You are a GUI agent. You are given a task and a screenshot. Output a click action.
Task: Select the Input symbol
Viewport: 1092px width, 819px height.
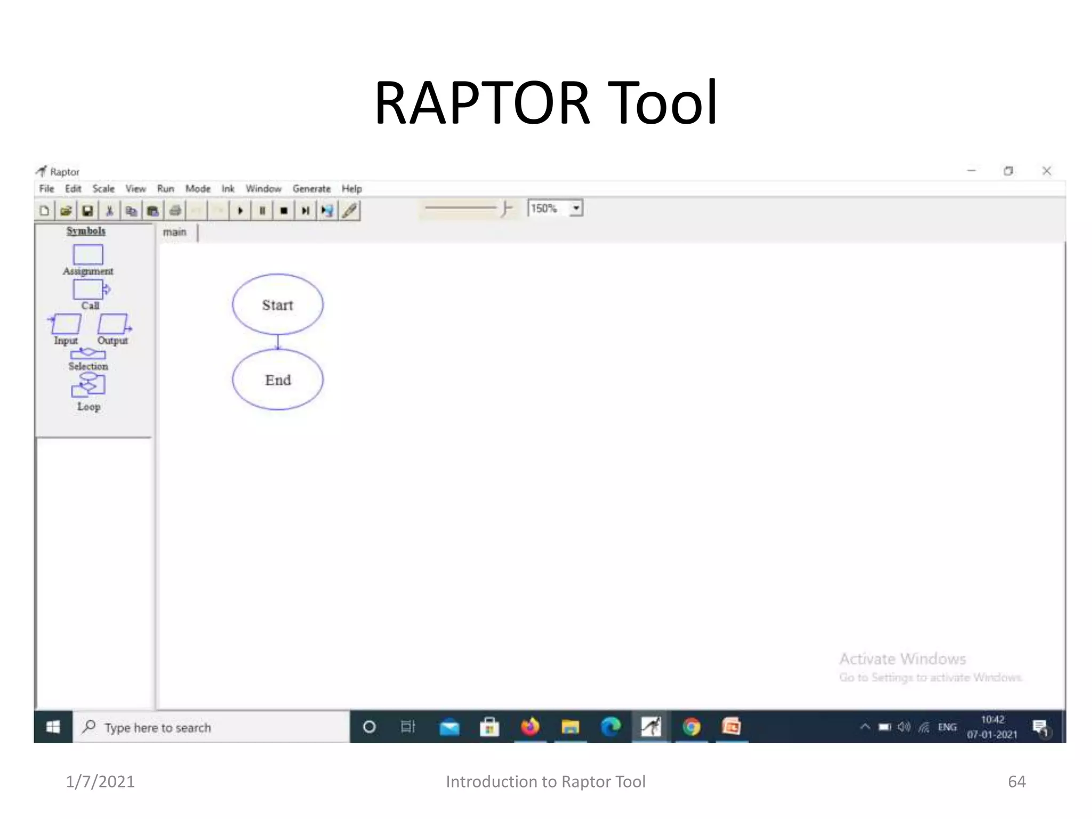66,324
